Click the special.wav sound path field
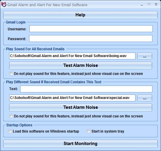 point(72,98)
